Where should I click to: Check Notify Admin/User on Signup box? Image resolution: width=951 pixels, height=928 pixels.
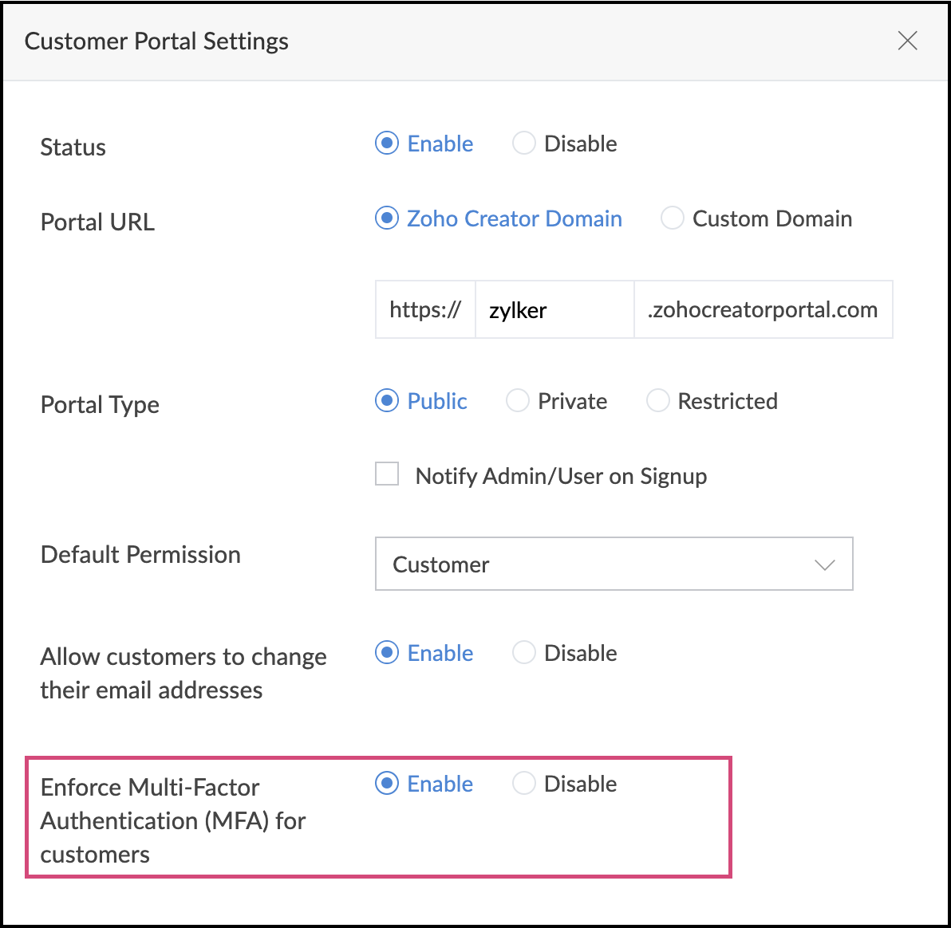(387, 475)
